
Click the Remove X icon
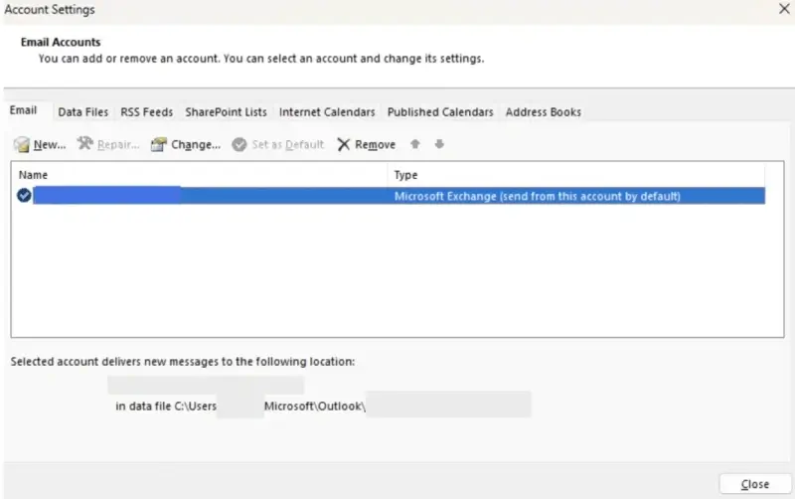point(343,144)
